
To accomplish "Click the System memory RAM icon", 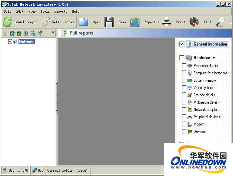I will point(190,80).
